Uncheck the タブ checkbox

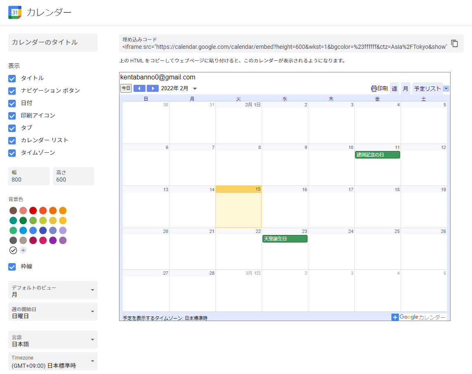coord(12,128)
